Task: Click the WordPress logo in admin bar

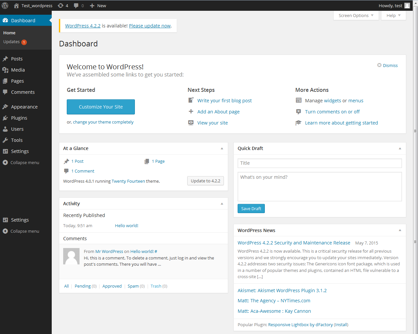Action: 5,6
